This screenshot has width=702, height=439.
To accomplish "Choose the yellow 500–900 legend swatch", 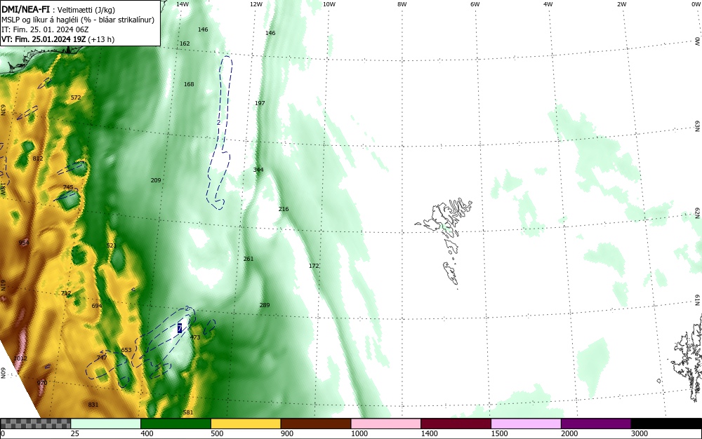I will (x=246, y=424).
